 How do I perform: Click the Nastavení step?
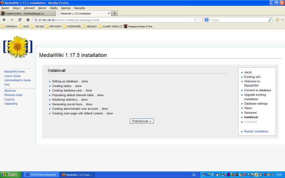[250, 112]
